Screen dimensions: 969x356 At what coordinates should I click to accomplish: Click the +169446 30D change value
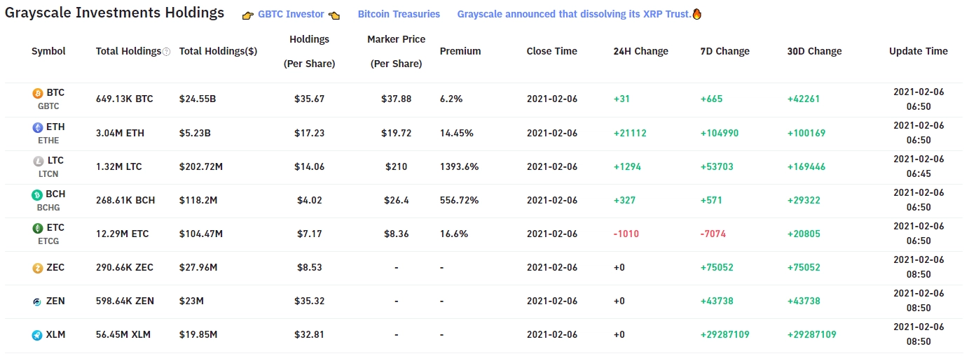click(806, 166)
